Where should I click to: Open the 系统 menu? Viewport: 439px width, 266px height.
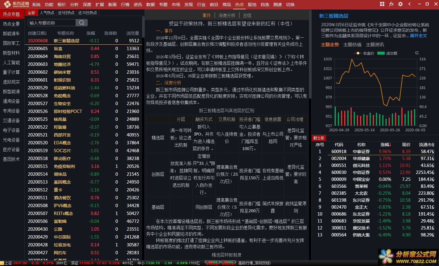36,5
